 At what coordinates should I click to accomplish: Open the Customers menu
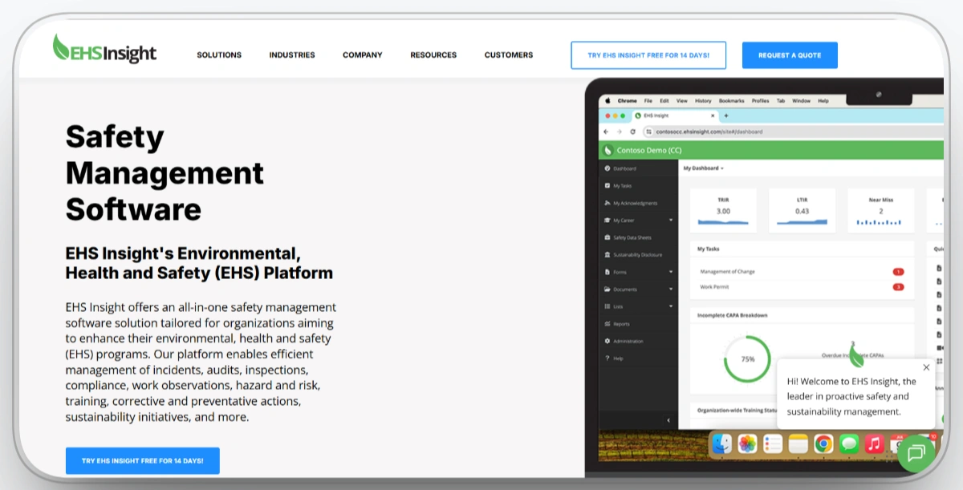(x=509, y=55)
